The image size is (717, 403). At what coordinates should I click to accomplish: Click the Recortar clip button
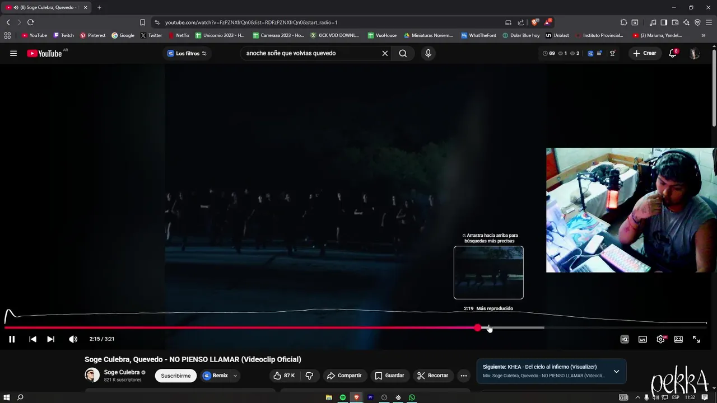point(432,376)
